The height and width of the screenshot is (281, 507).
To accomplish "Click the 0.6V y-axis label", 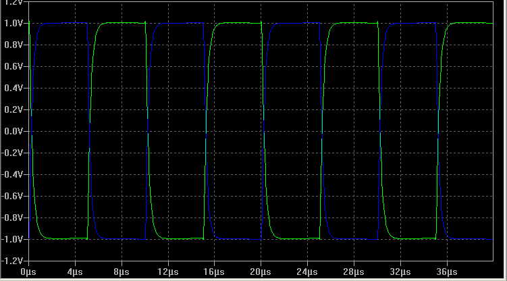I will pyautogui.click(x=14, y=67).
